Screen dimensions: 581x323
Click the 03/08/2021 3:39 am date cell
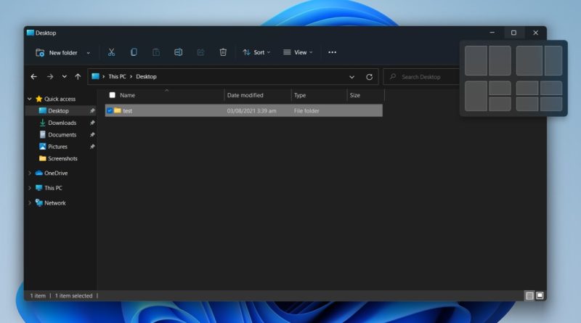click(251, 111)
